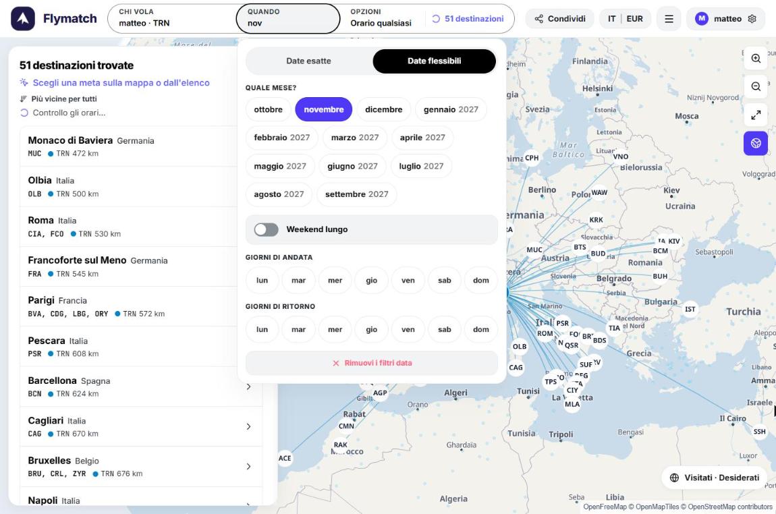Open the Visitati · Desiderati button
This screenshot has width=776, height=514.
click(714, 478)
